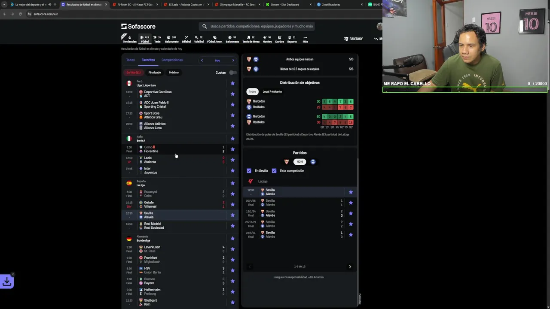
Task: Open the Más sports overflow menu
Action: [305, 39]
